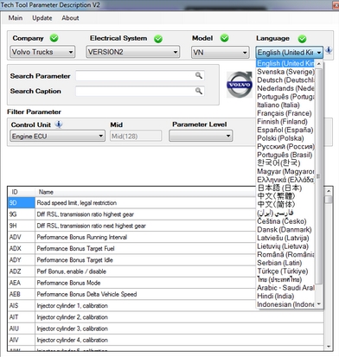Screen dimensions: 339x357
Task: Select Español (España) language
Action: 285,130
